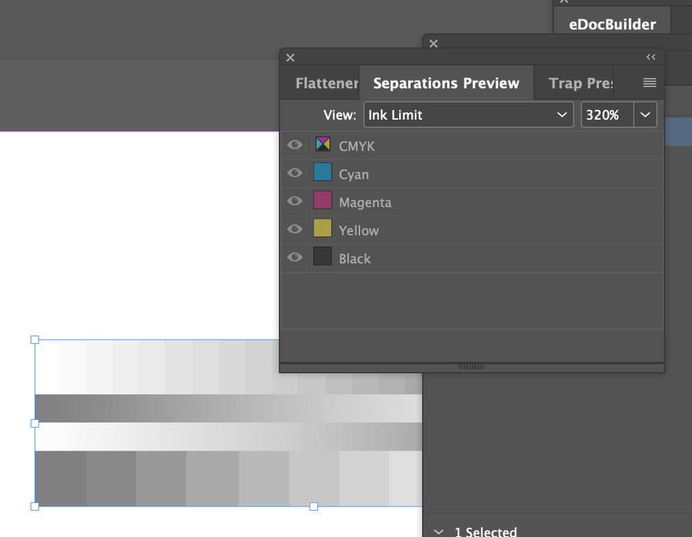Select the Black row label
The image size is (692, 537).
click(x=355, y=259)
